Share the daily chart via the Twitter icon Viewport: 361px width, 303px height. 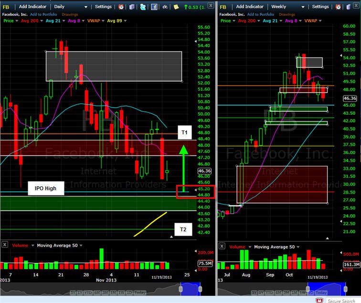(143, 7)
